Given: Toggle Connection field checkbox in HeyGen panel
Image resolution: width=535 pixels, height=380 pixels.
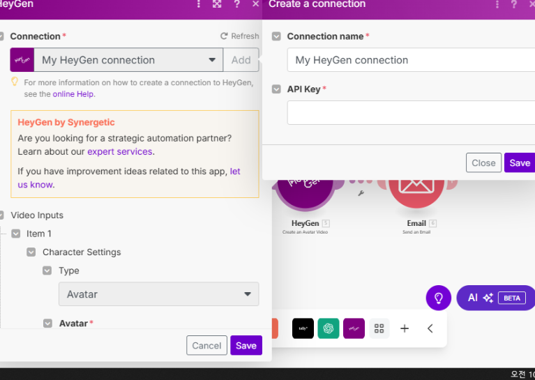Looking at the screenshot, I should point(1,36).
